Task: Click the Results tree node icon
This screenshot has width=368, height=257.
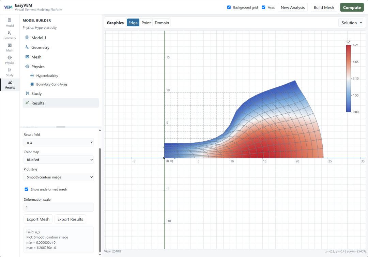Action: coord(27,103)
